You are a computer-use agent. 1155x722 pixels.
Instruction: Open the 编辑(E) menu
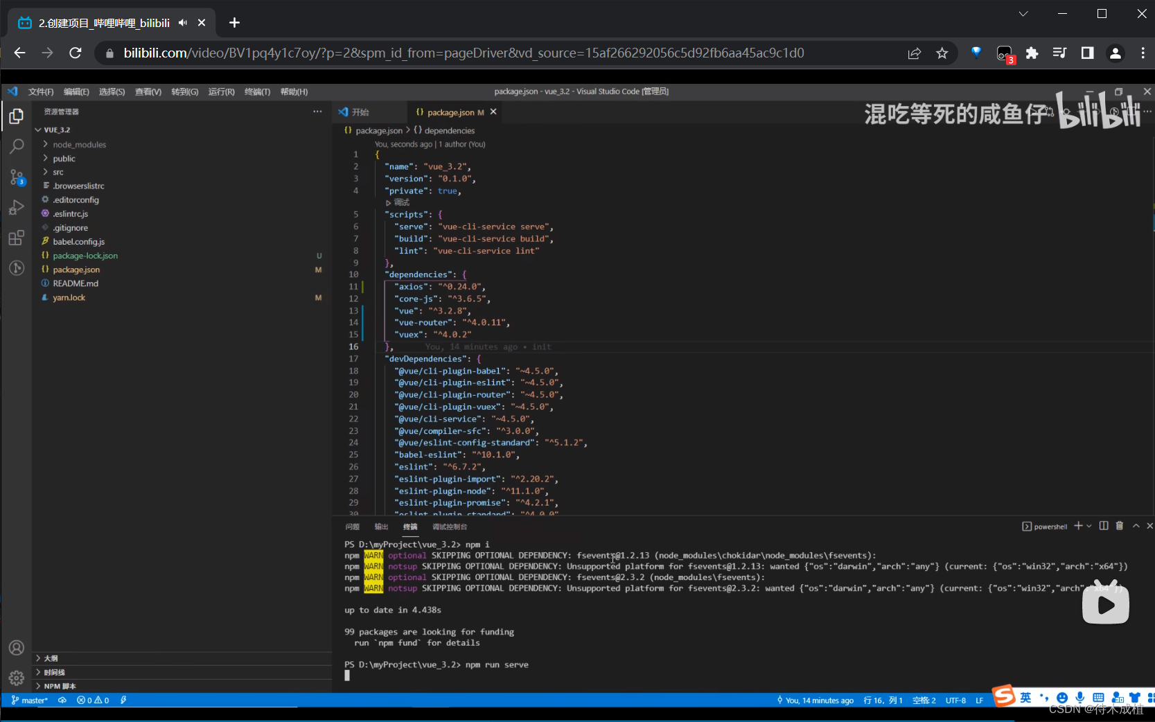(x=76, y=91)
